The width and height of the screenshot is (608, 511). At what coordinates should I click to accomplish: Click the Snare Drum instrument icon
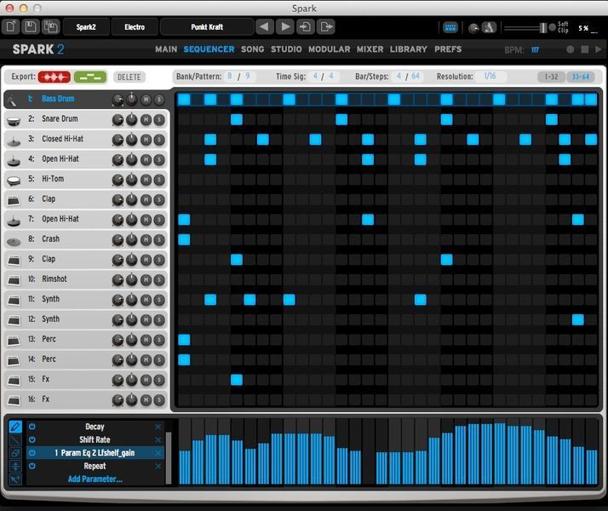point(14,119)
